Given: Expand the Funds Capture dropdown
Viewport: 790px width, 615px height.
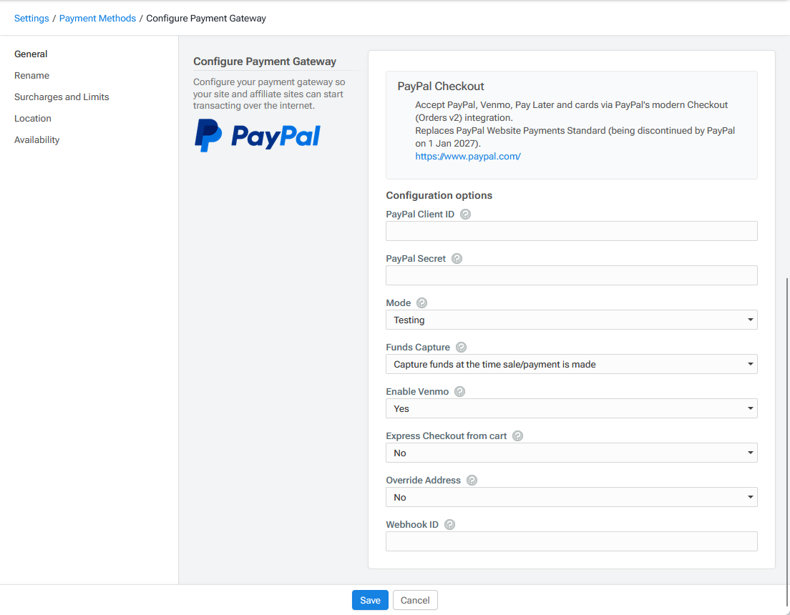Looking at the screenshot, I should [571, 364].
